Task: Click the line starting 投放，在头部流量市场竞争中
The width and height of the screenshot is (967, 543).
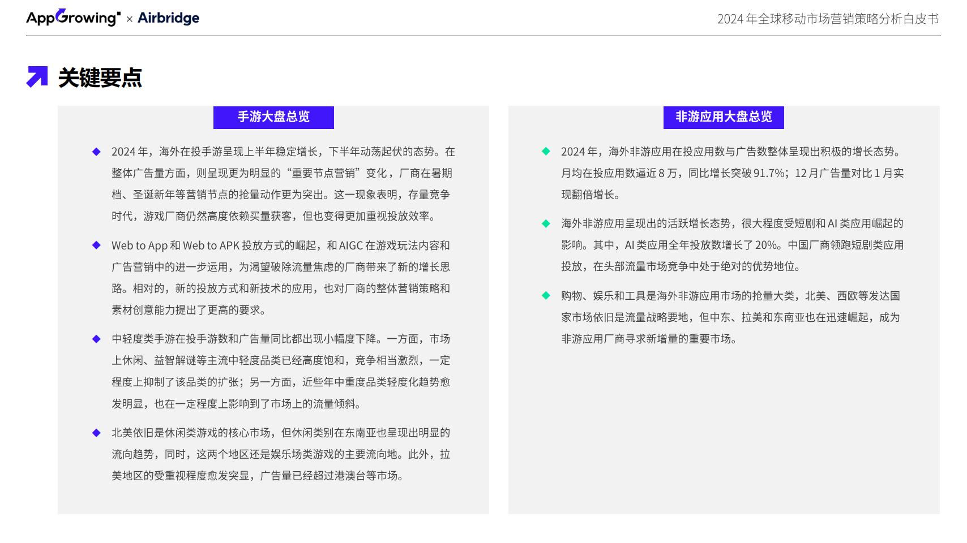Action: (682, 266)
